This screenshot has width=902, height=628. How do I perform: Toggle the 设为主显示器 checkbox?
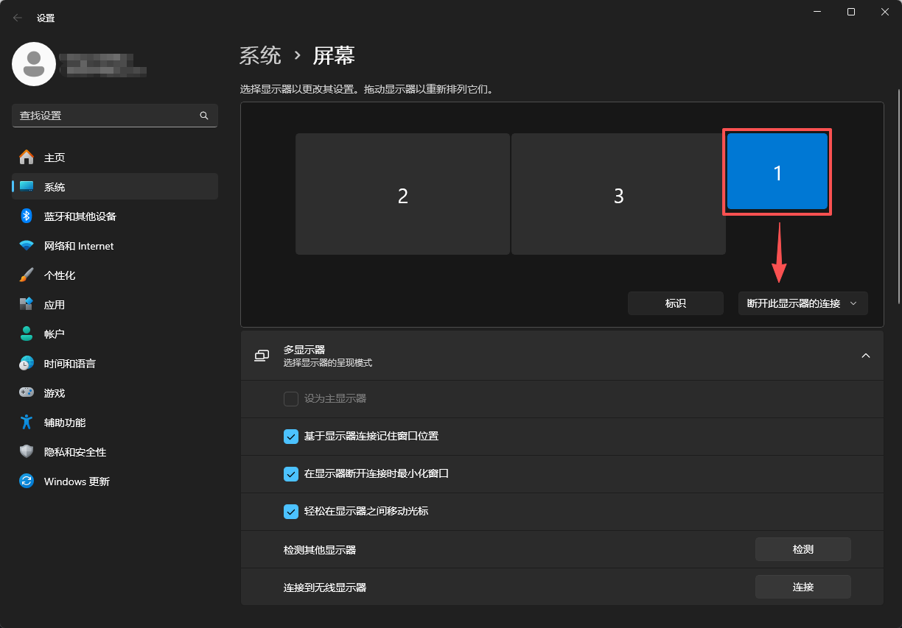coord(291,399)
